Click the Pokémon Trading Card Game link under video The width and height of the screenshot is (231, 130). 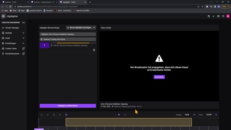[x=125, y=107]
